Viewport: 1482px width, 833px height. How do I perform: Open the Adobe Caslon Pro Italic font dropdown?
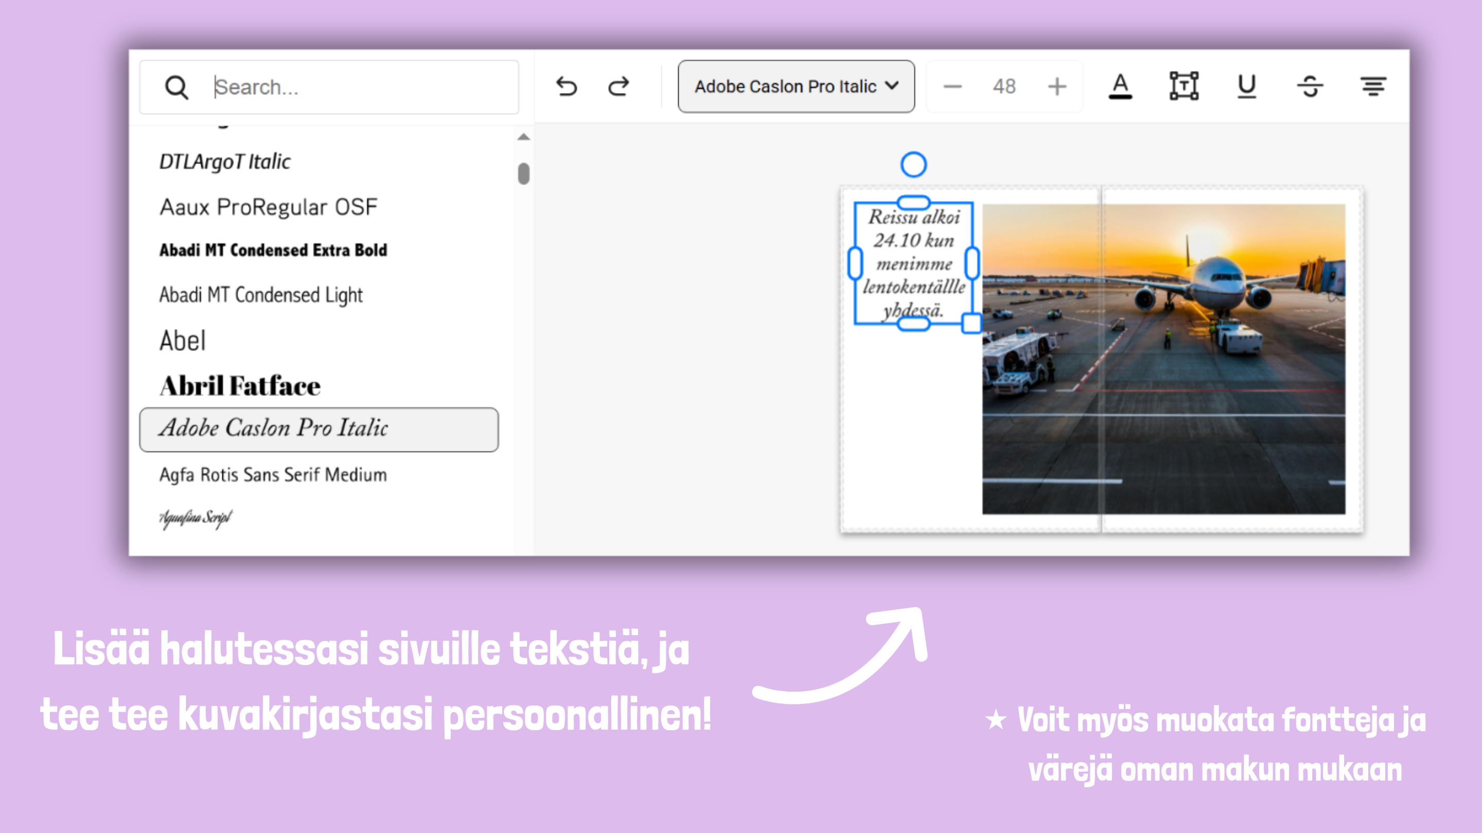click(x=796, y=87)
